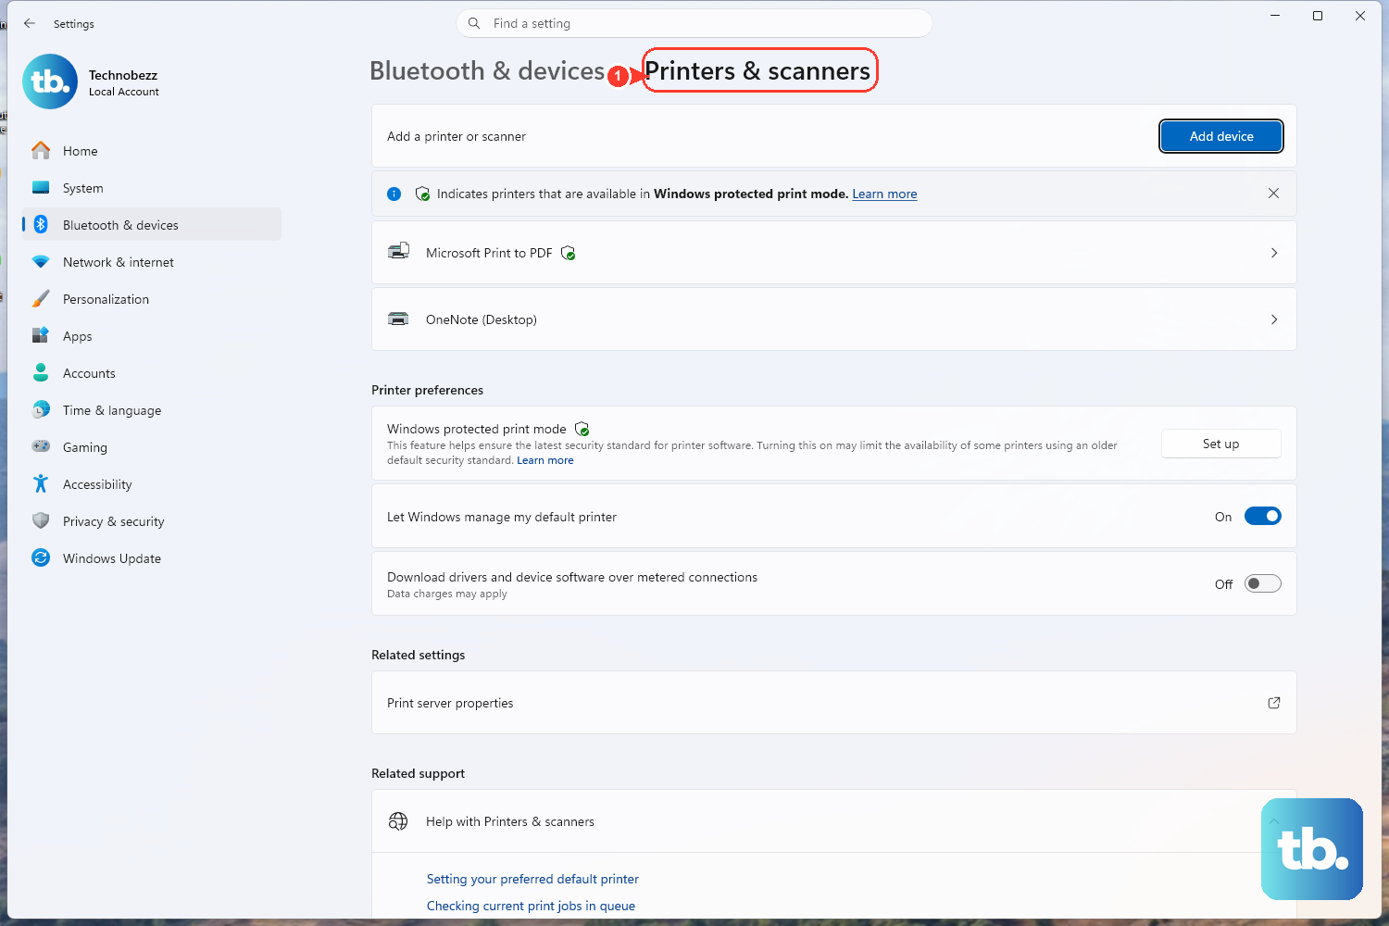
Task: Click the OneNote (Desktop) printer icon
Action: 398,319
